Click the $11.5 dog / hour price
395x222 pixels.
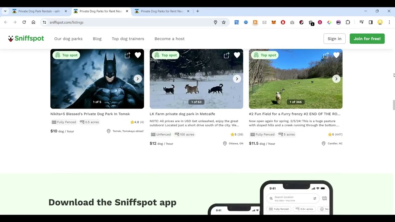point(262,143)
